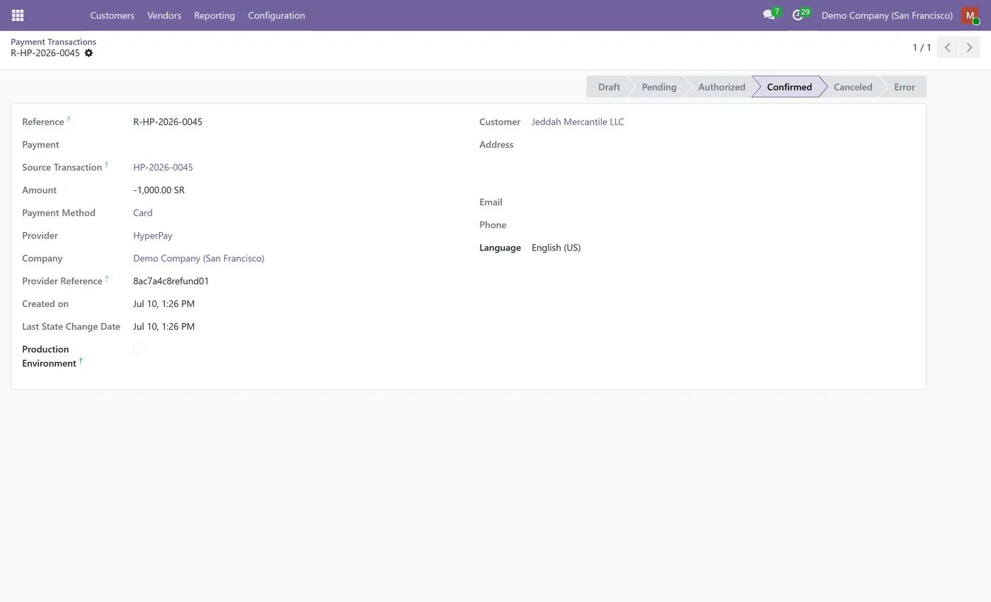The height and width of the screenshot is (602, 991).
Task: Show help tooltip for Production Environment
Action: click(81, 361)
